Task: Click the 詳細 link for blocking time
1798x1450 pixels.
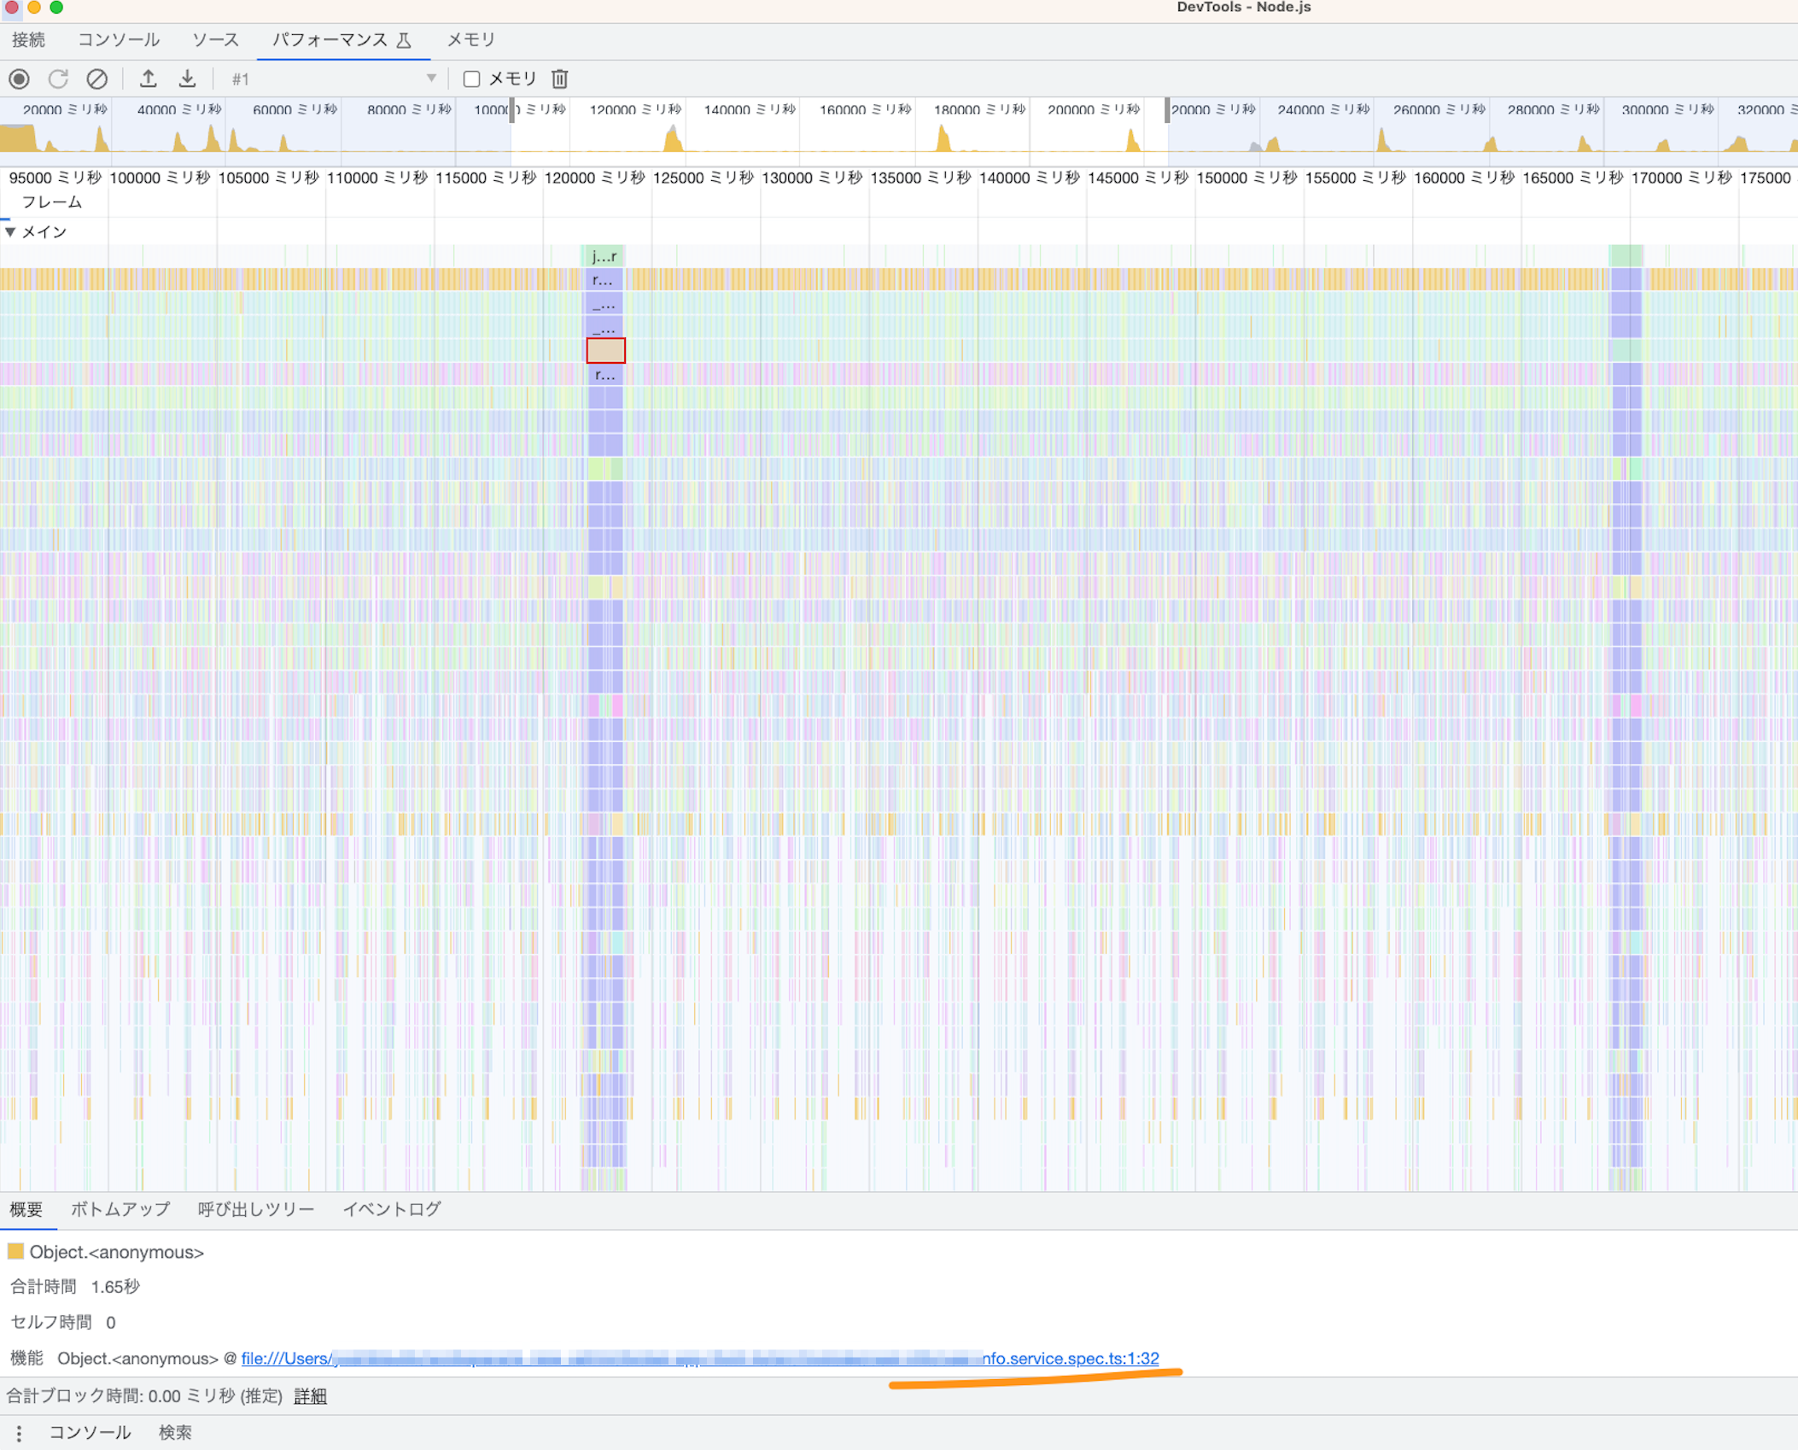Action: pyautogui.click(x=310, y=1396)
